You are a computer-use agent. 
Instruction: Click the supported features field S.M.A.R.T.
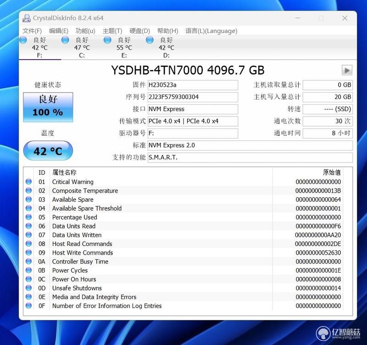[250, 157]
